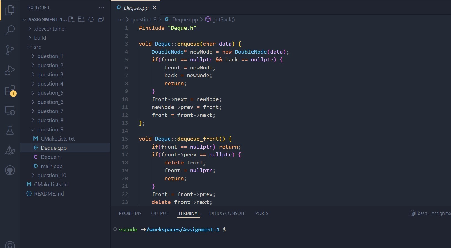Click the src breadcrumb segment
The image size is (451, 248).
tap(121, 19)
